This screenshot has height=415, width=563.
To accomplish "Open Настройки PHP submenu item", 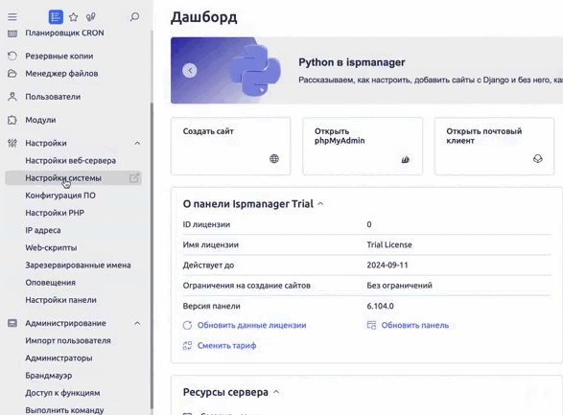I will [55, 213].
